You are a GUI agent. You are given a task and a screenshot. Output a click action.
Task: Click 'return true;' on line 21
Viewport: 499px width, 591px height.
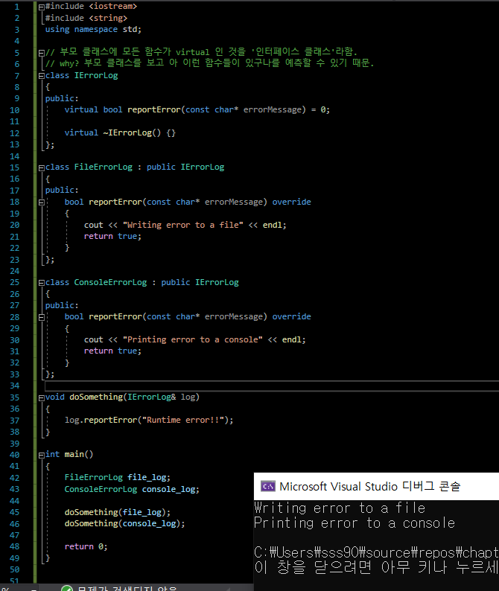[112, 236]
